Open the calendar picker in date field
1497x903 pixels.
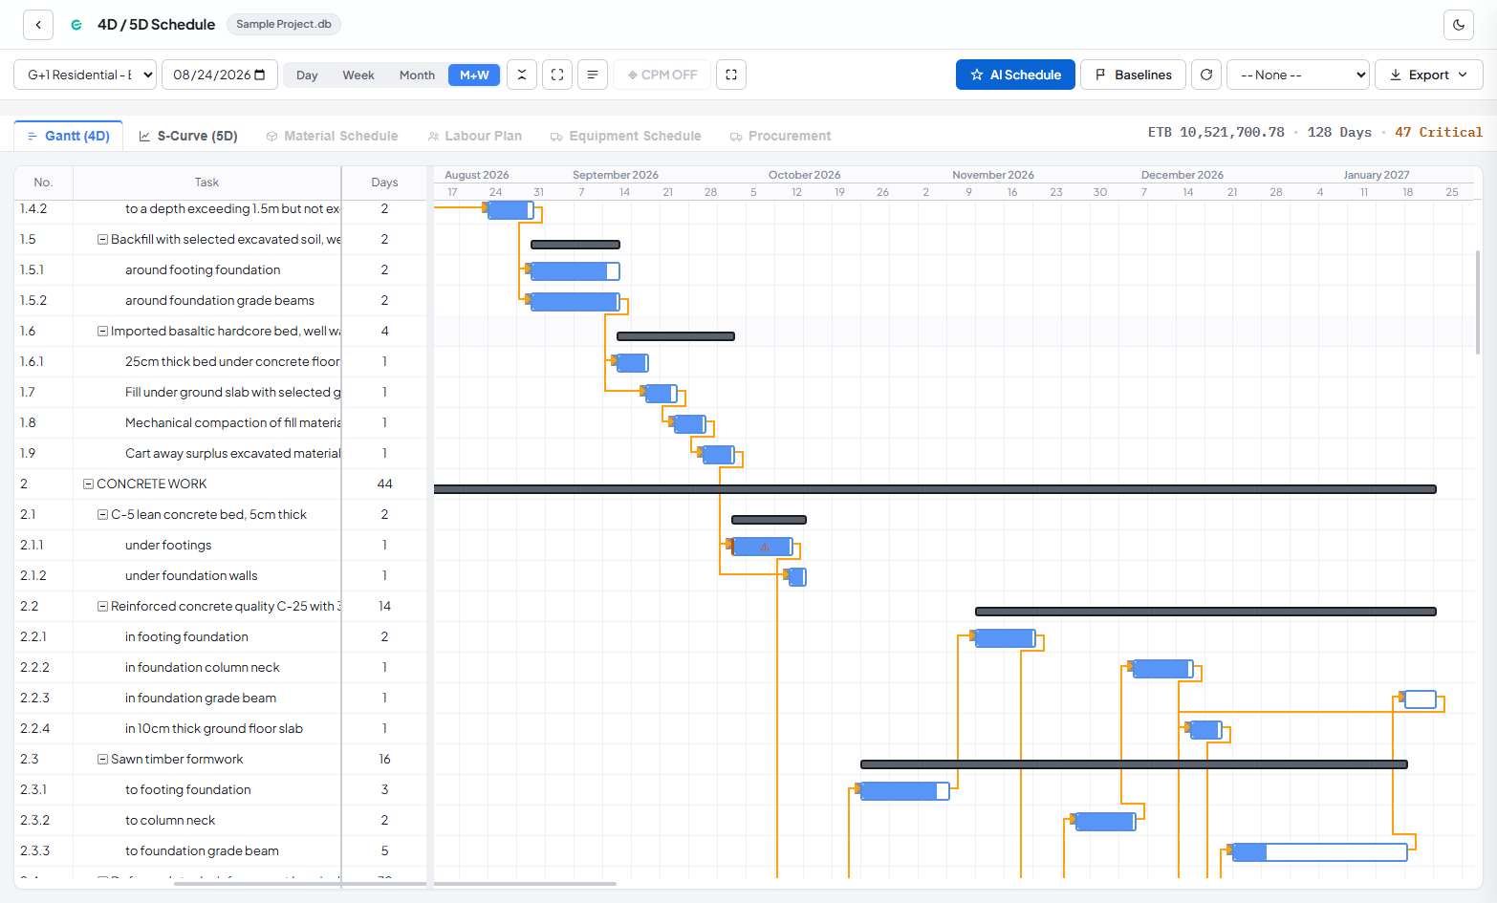[260, 75]
